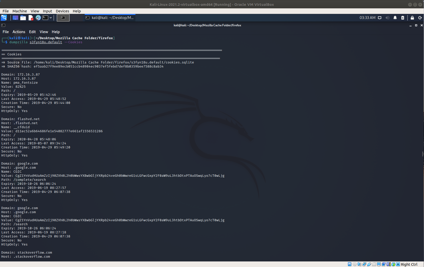Image resolution: width=424 pixels, height=267 pixels.
Task: Launch the file manager from the panel
Action: tap(23, 18)
